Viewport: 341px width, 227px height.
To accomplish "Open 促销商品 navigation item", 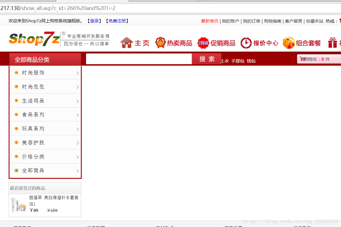I will (223, 43).
